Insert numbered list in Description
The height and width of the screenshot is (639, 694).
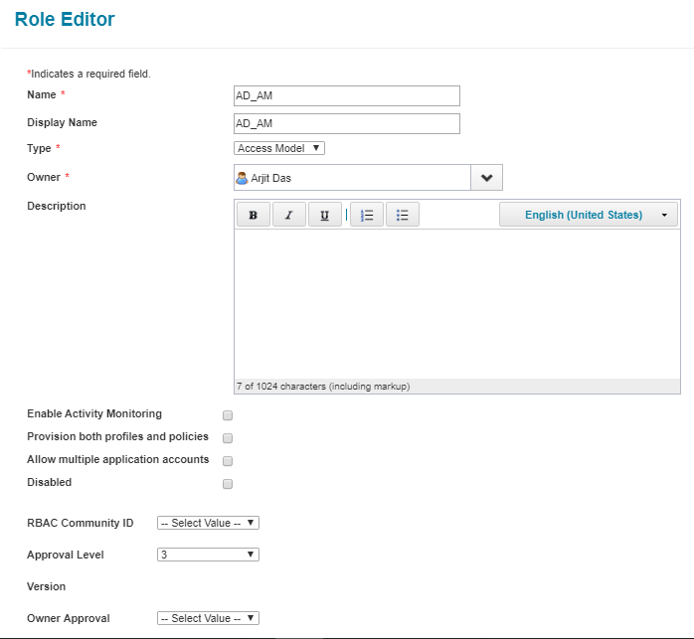click(x=367, y=215)
